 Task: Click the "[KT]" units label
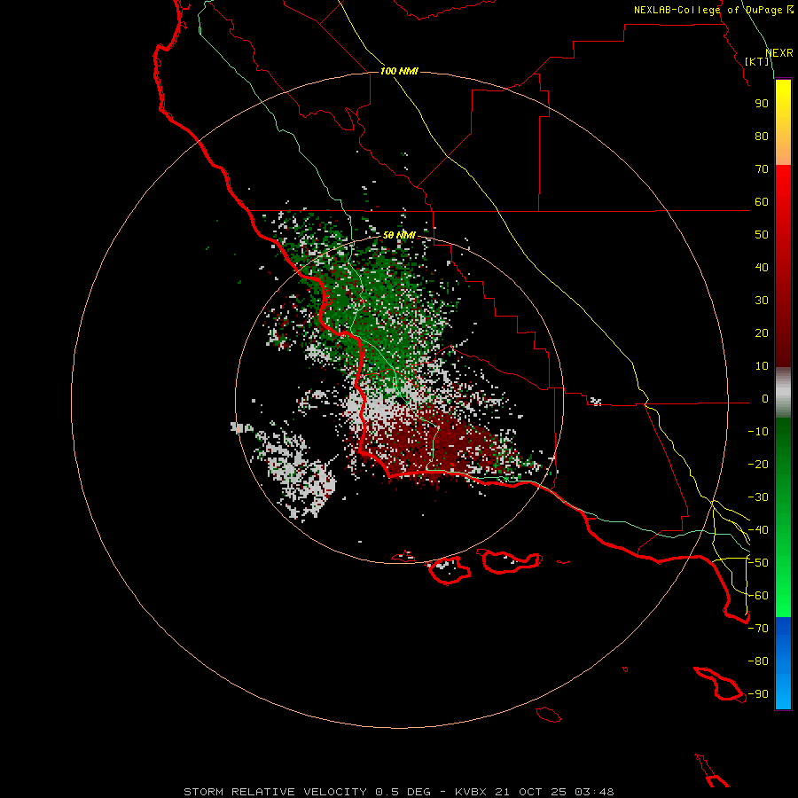tap(757, 61)
